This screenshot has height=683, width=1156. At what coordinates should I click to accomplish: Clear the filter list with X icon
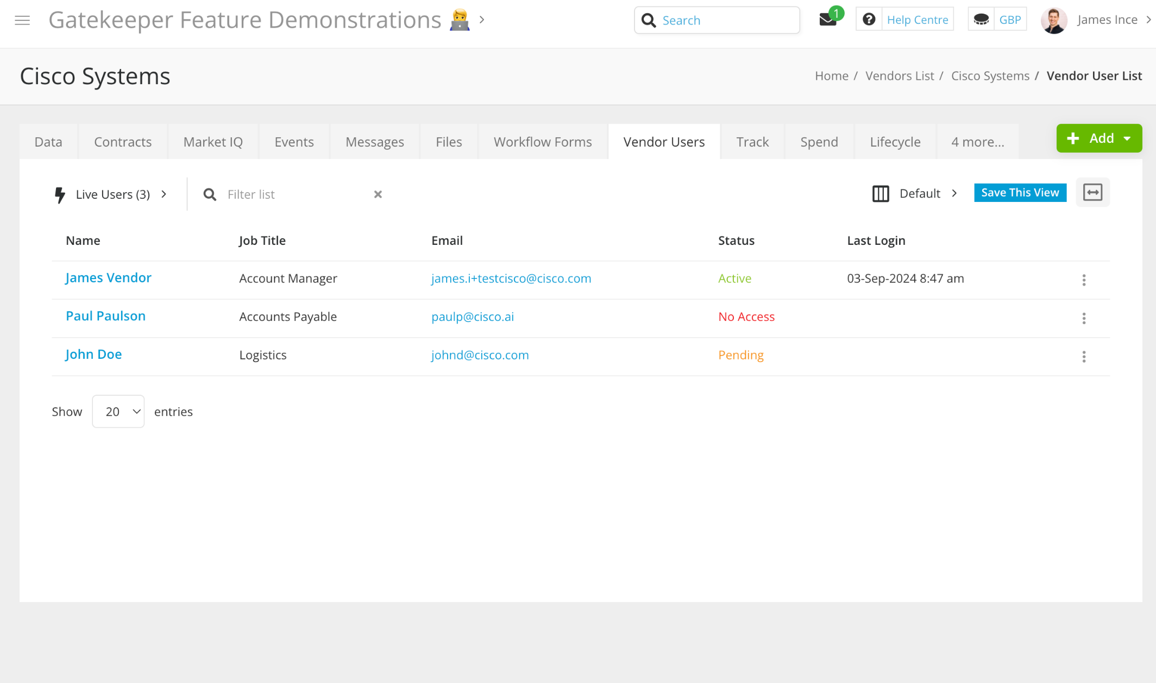[x=378, y=194]
